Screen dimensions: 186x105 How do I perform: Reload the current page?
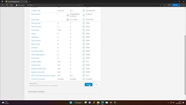7,5
